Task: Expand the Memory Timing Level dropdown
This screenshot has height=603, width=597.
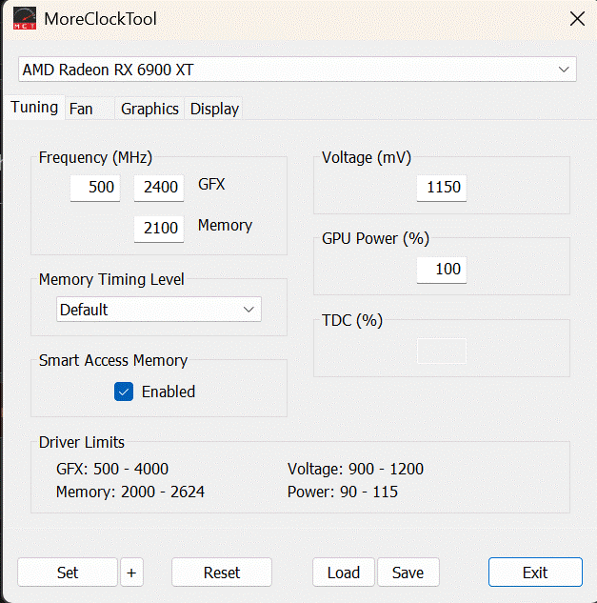Action: pos(159,309)
